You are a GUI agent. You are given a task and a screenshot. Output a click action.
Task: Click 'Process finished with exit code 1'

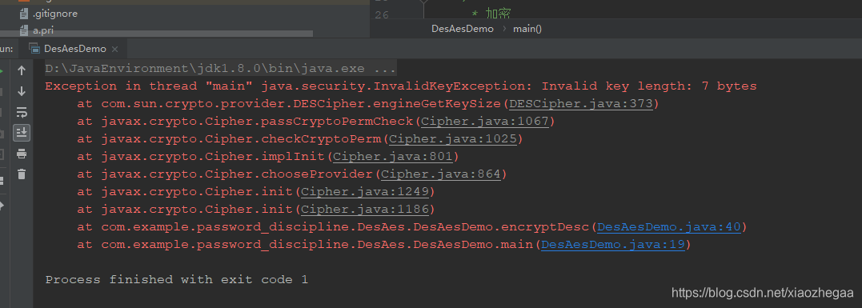[x=176, y=279]
